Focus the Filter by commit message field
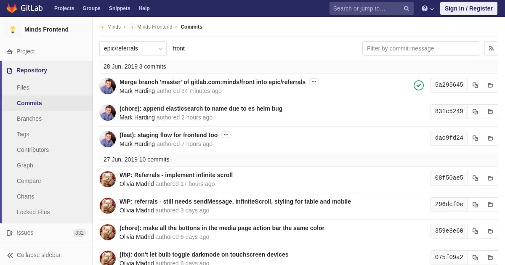Screen dimensions: 505x265 point(421,48)
